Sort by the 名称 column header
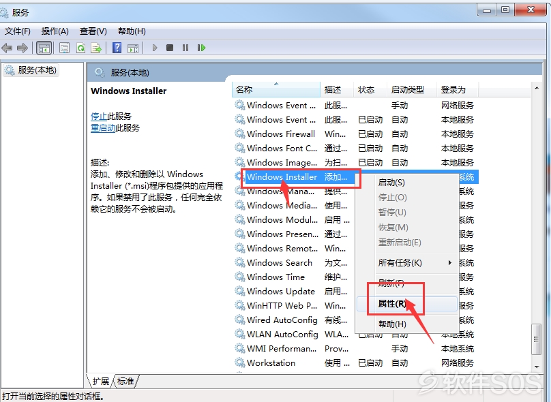The image size is (551, 402). point(276,90)
